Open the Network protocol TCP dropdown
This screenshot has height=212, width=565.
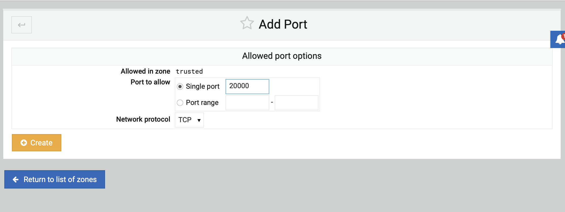189,120
